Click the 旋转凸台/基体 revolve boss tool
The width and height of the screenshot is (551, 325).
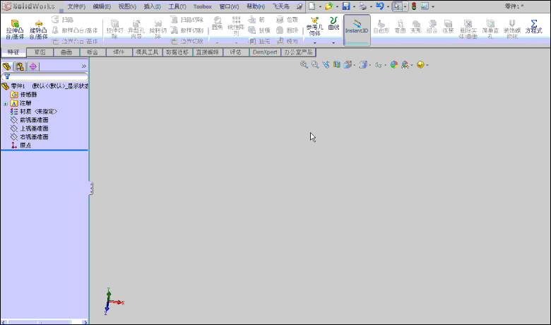pos(38,30)
